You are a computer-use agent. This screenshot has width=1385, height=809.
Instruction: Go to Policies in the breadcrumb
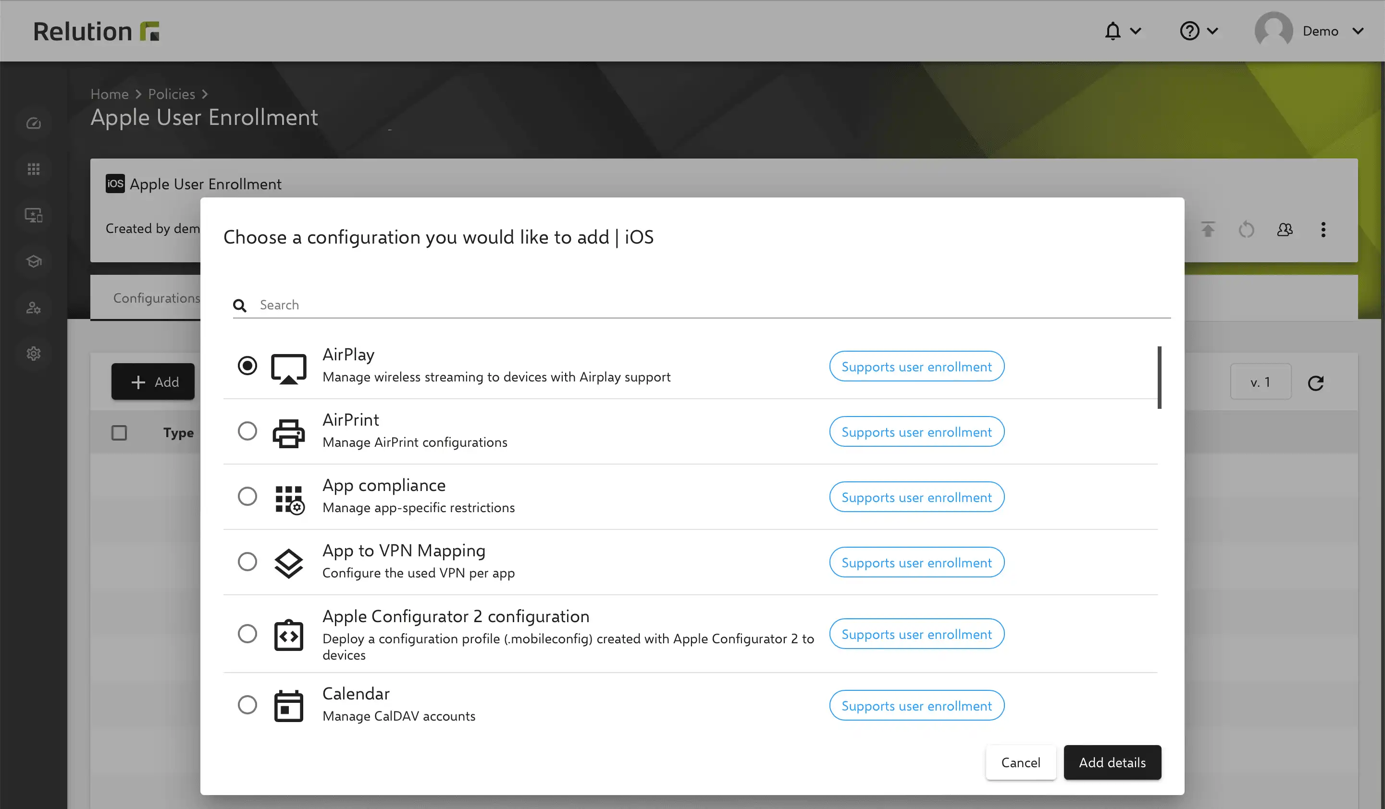pyautogui.click(x=172, y=94)
